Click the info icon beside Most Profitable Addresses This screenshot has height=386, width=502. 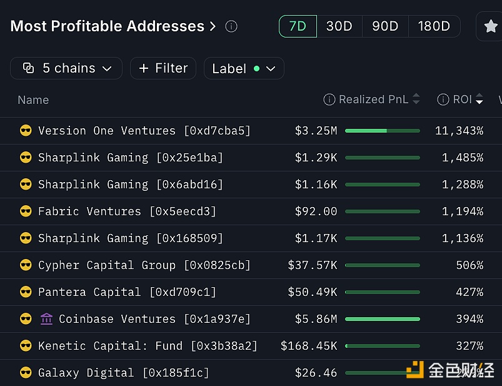(x=231, y=26)
